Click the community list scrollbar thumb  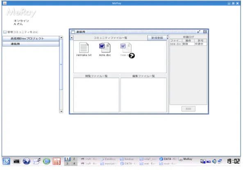(61, 64)
